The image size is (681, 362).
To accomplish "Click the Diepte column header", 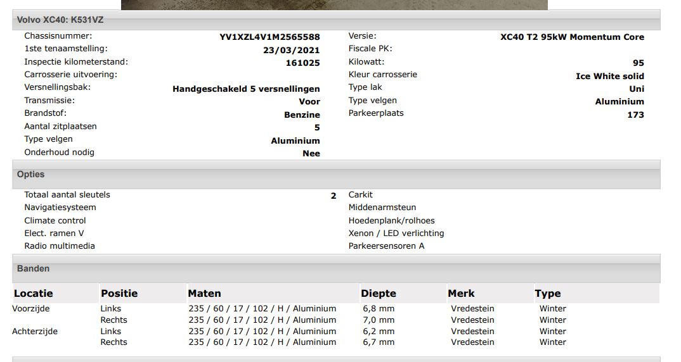I will coord(378,293).
